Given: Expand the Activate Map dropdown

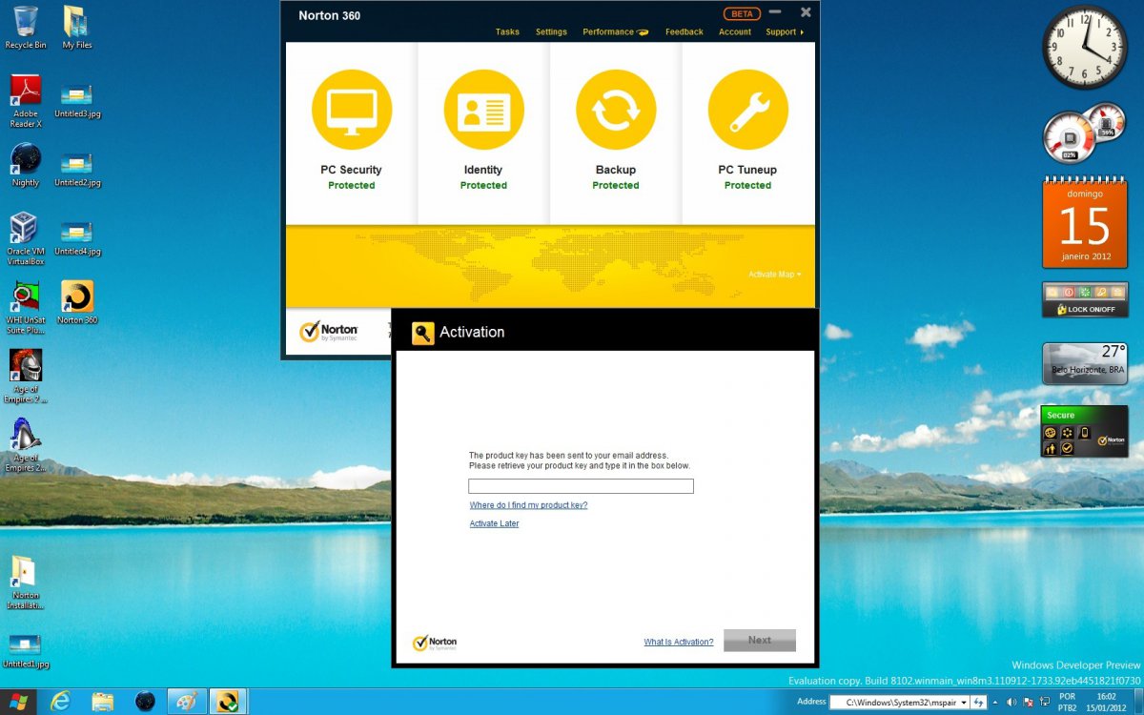Looking at the screenshot, I should (x=774, y=275).
